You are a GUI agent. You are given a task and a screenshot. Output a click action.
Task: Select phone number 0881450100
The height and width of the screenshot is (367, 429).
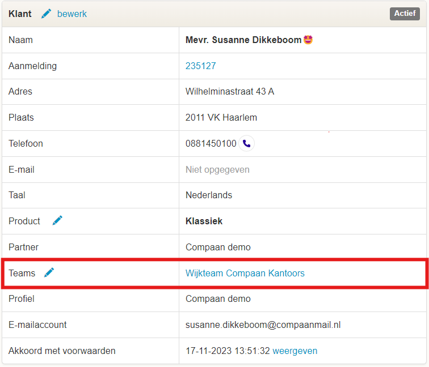click(x=211, y=143)
